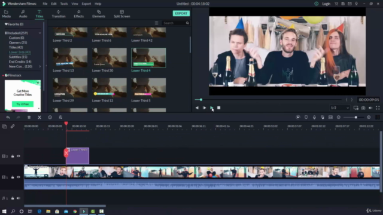Enter fullscreen preview mode
This screenshot has width=383, height=215.
[378, 107]
